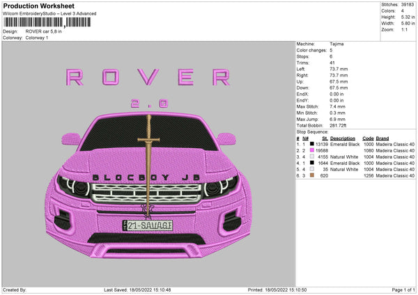Click the 21-SAVAGE license plate
418x295 pixels.
point(148,224)
